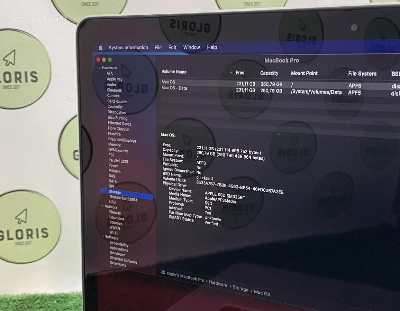
Task: Select NVMExpress in the sidebar
Action: pyautogui.click(x=118, y=150)
